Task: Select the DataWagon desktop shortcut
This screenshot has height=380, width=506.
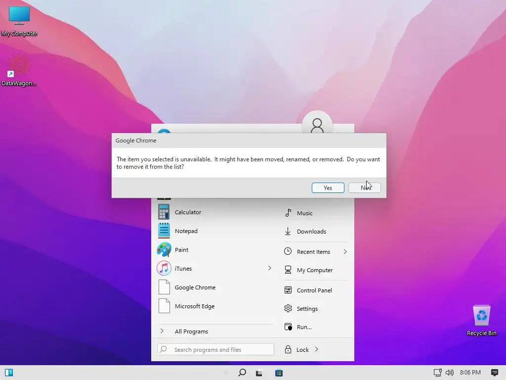Action: 19,70
